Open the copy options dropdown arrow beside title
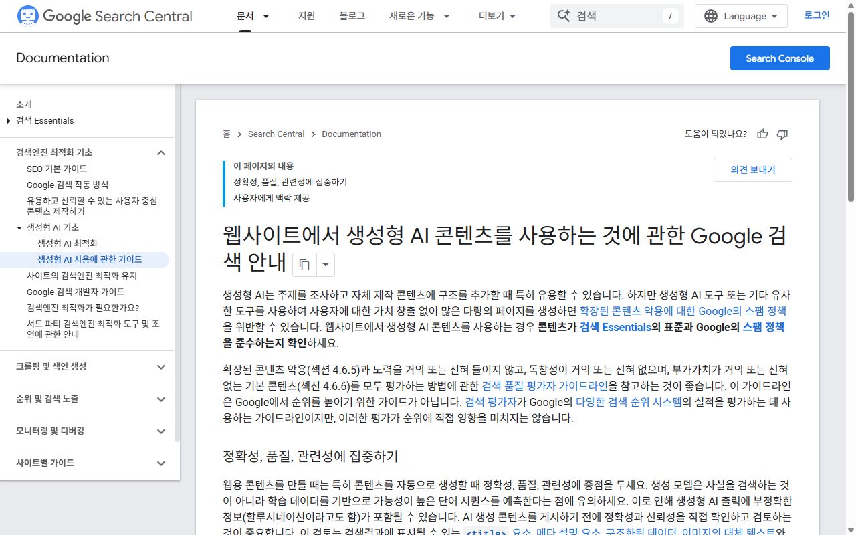Image resolution: width=856 pixels, height=535 pixels. pos(325,265)
